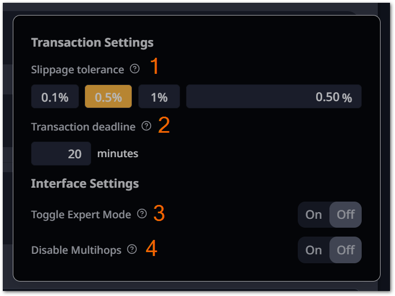Viewport: 395px width, 296px height.
Task: Turn Expert Mode On
Action: coord(314,214)
